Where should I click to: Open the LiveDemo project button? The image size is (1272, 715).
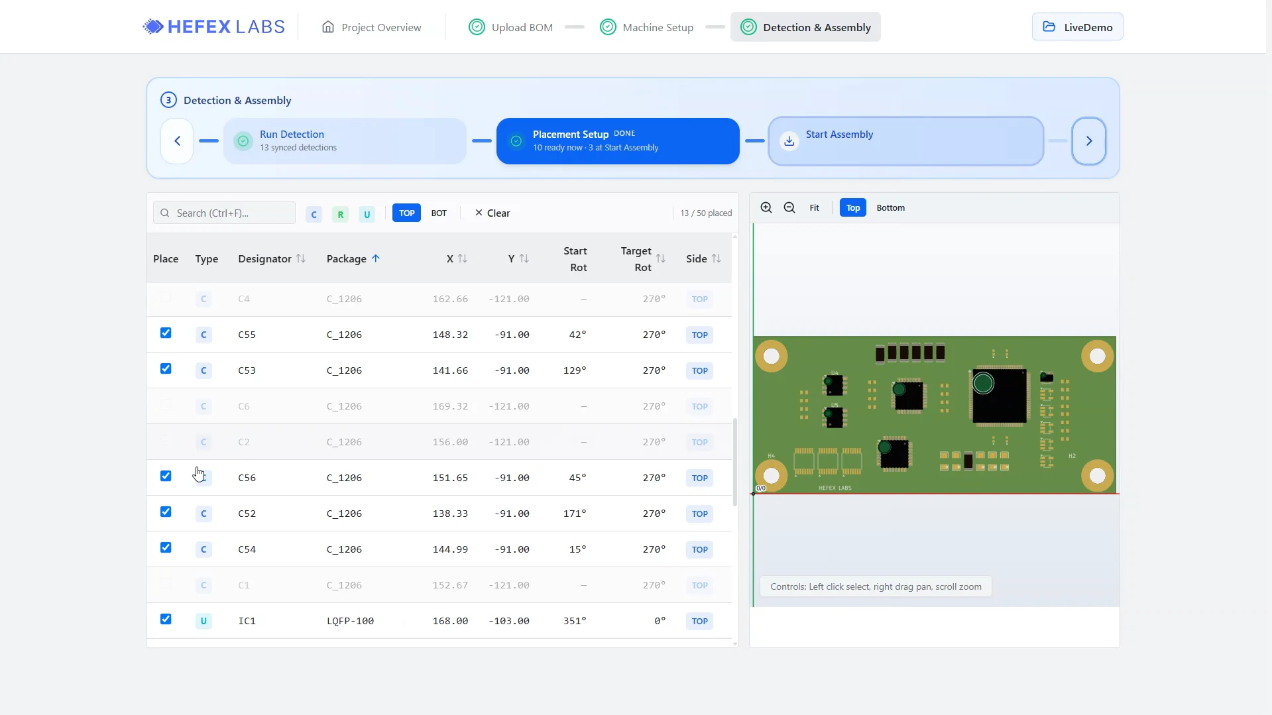1077,27
